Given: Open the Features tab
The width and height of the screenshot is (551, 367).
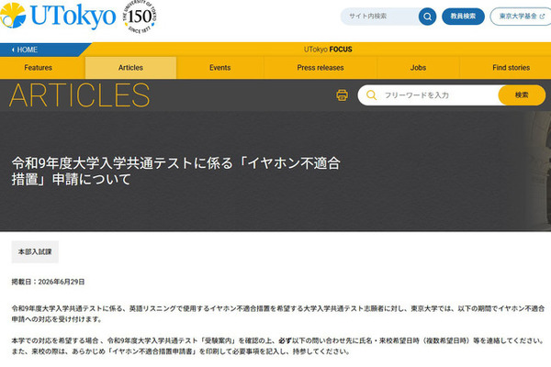Looking at the screenshot, I should [38, 68].
